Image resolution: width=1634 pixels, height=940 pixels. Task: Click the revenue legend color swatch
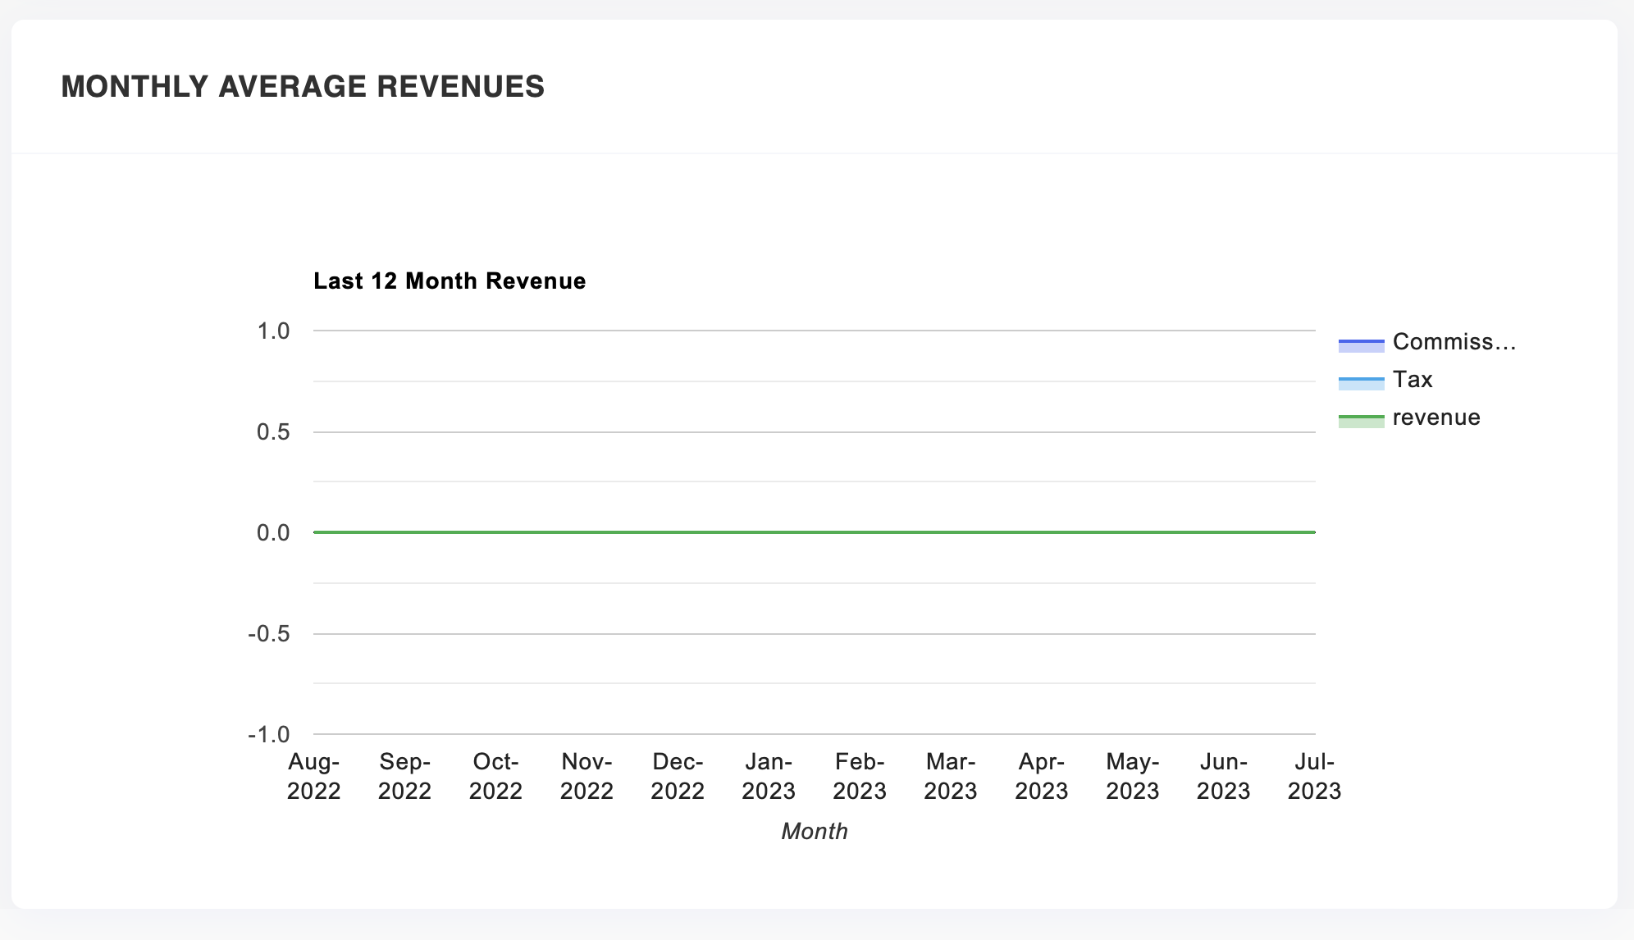[1361, 421]
